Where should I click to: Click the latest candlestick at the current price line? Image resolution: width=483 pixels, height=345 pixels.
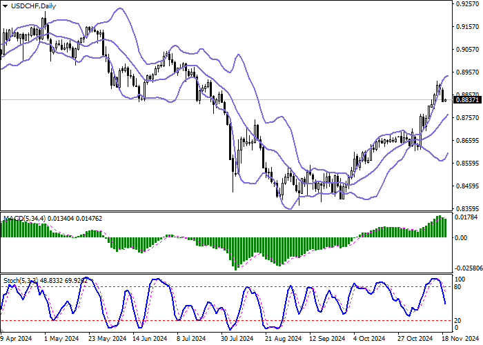tap(446, 100)
